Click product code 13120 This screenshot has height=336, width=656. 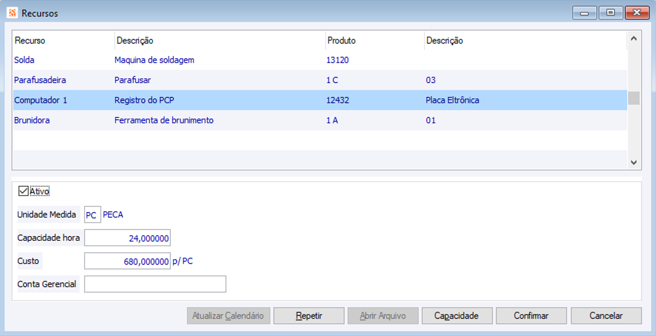[x=337, y=60]
